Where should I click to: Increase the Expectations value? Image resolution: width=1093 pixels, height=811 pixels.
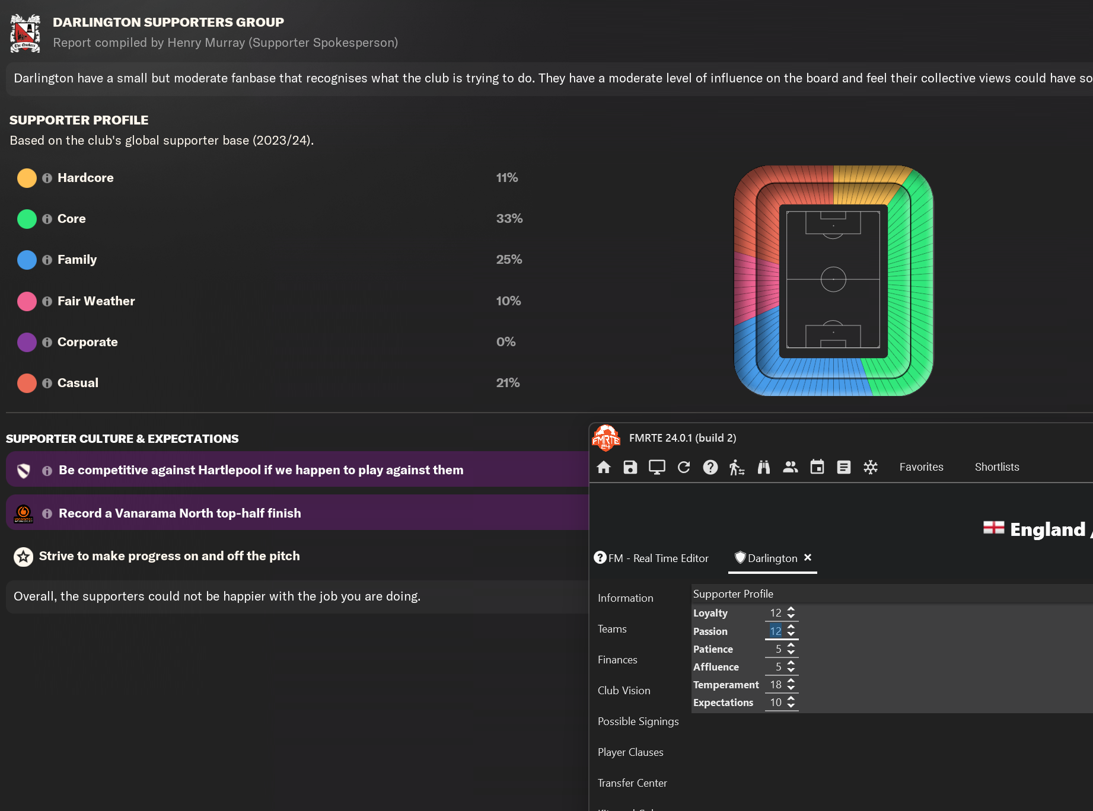point(791,698)
